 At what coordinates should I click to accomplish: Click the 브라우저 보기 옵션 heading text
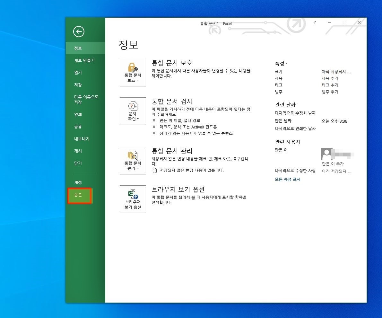(178, 189)
